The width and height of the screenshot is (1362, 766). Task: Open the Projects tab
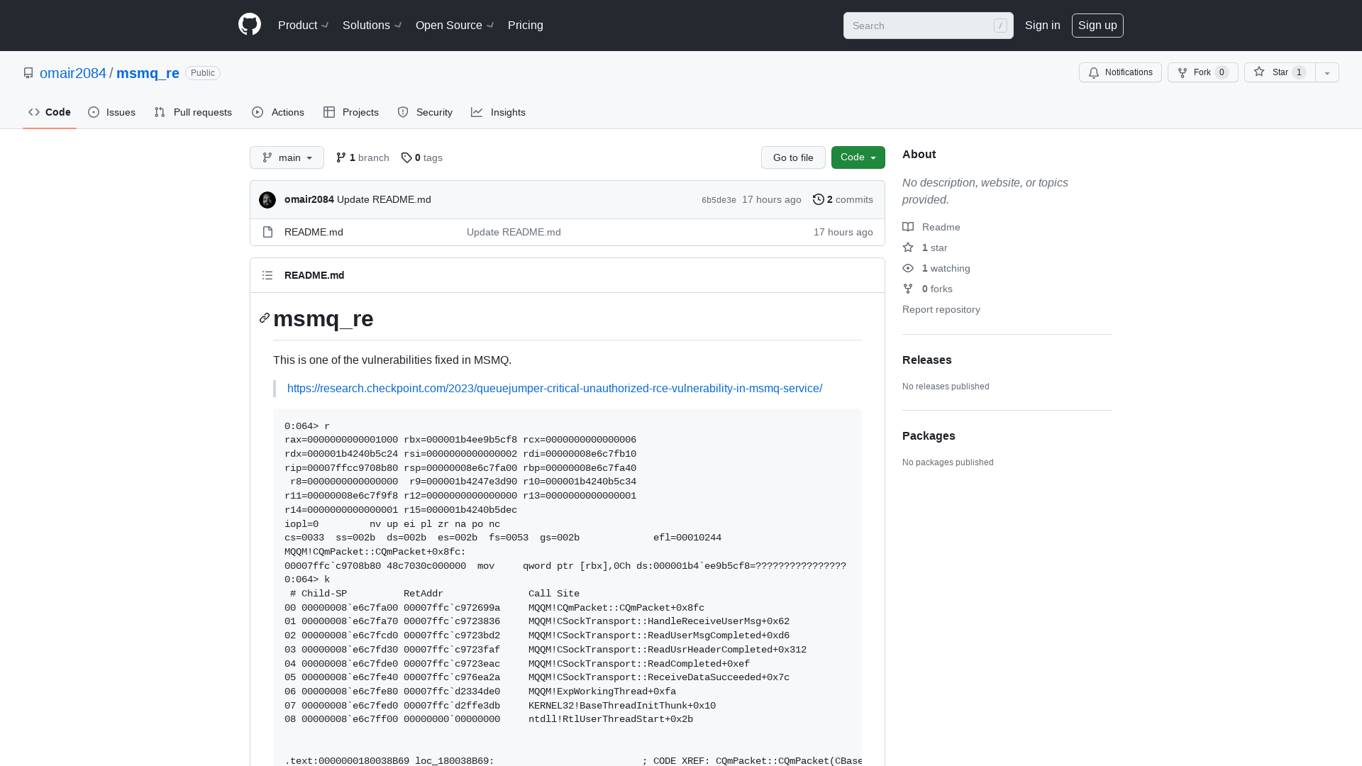[351, 112]
